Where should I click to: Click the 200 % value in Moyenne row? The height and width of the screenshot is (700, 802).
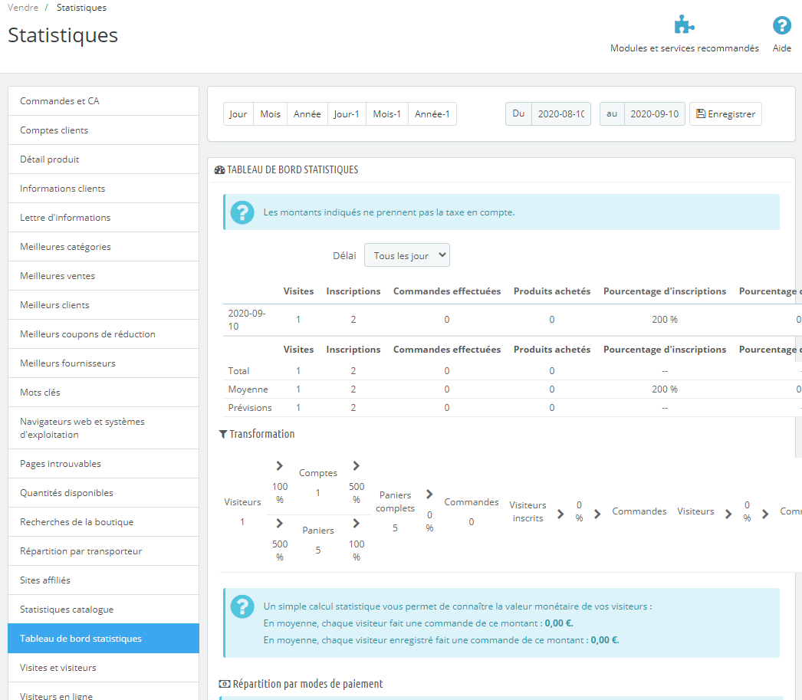pyautogui.click(x=665, y=389)
